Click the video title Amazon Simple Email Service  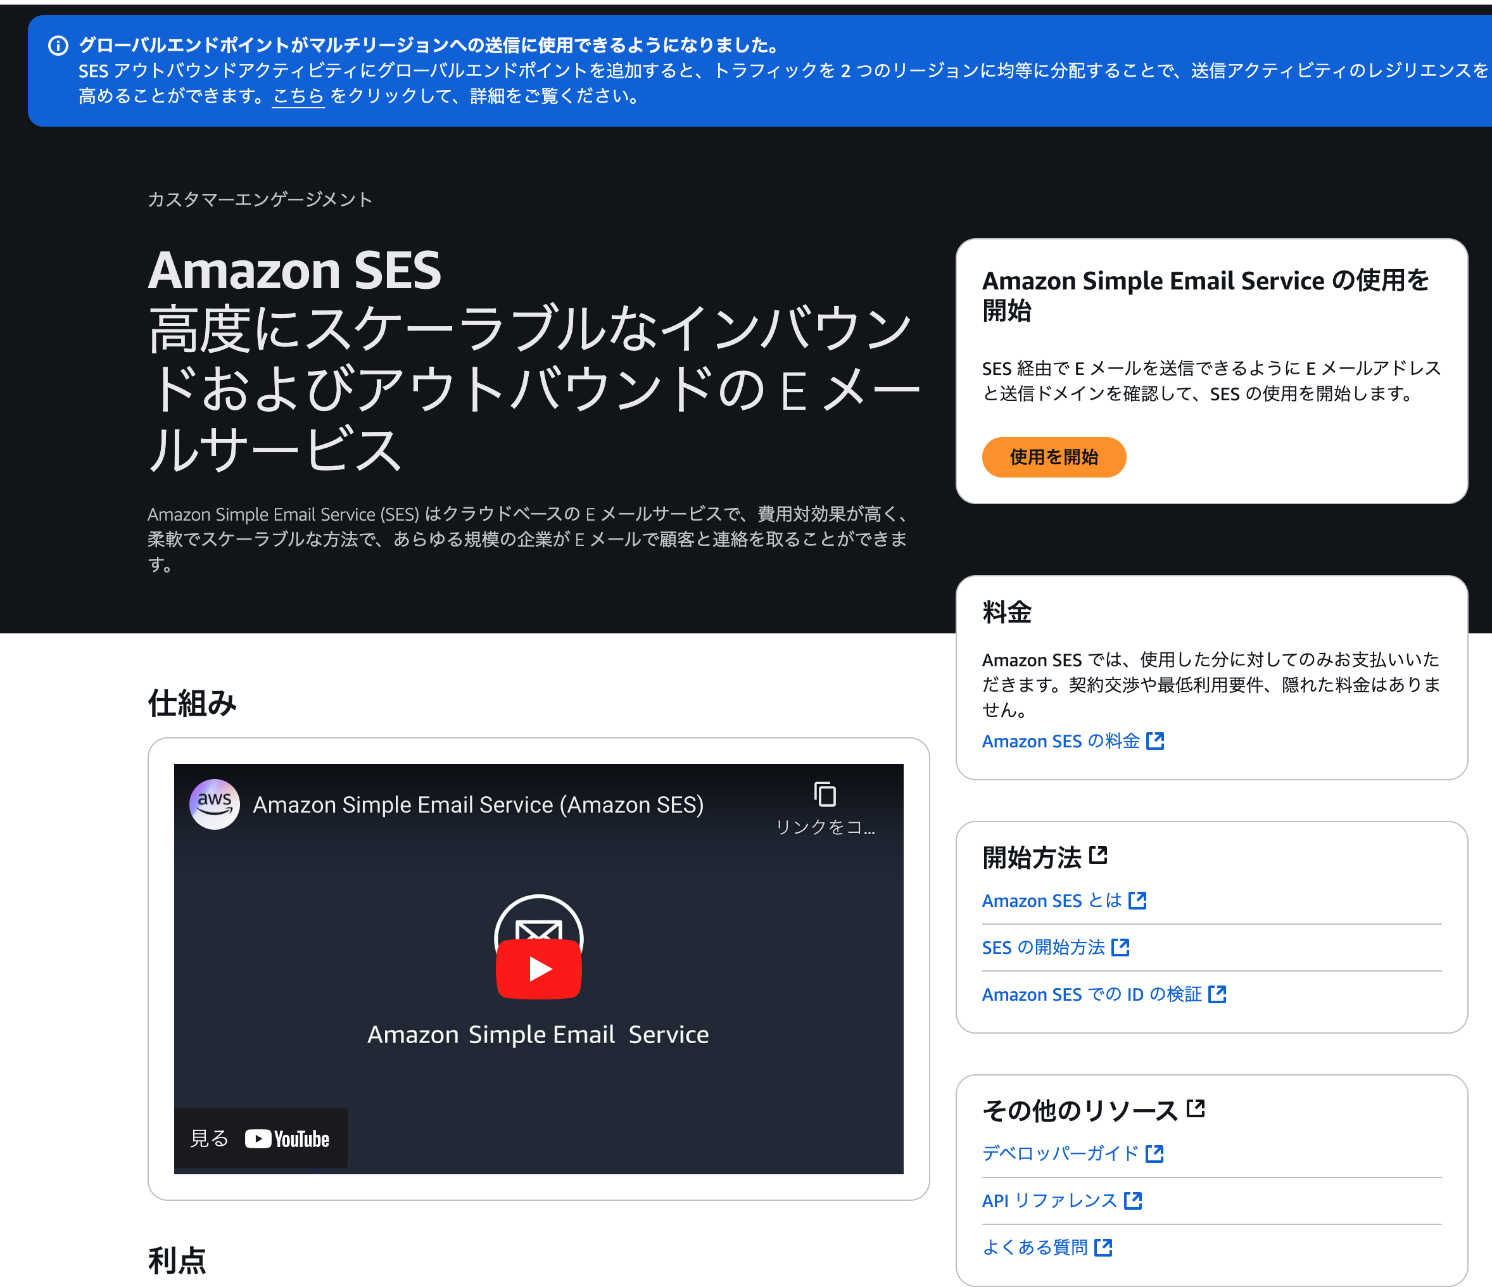coord(478,804)
